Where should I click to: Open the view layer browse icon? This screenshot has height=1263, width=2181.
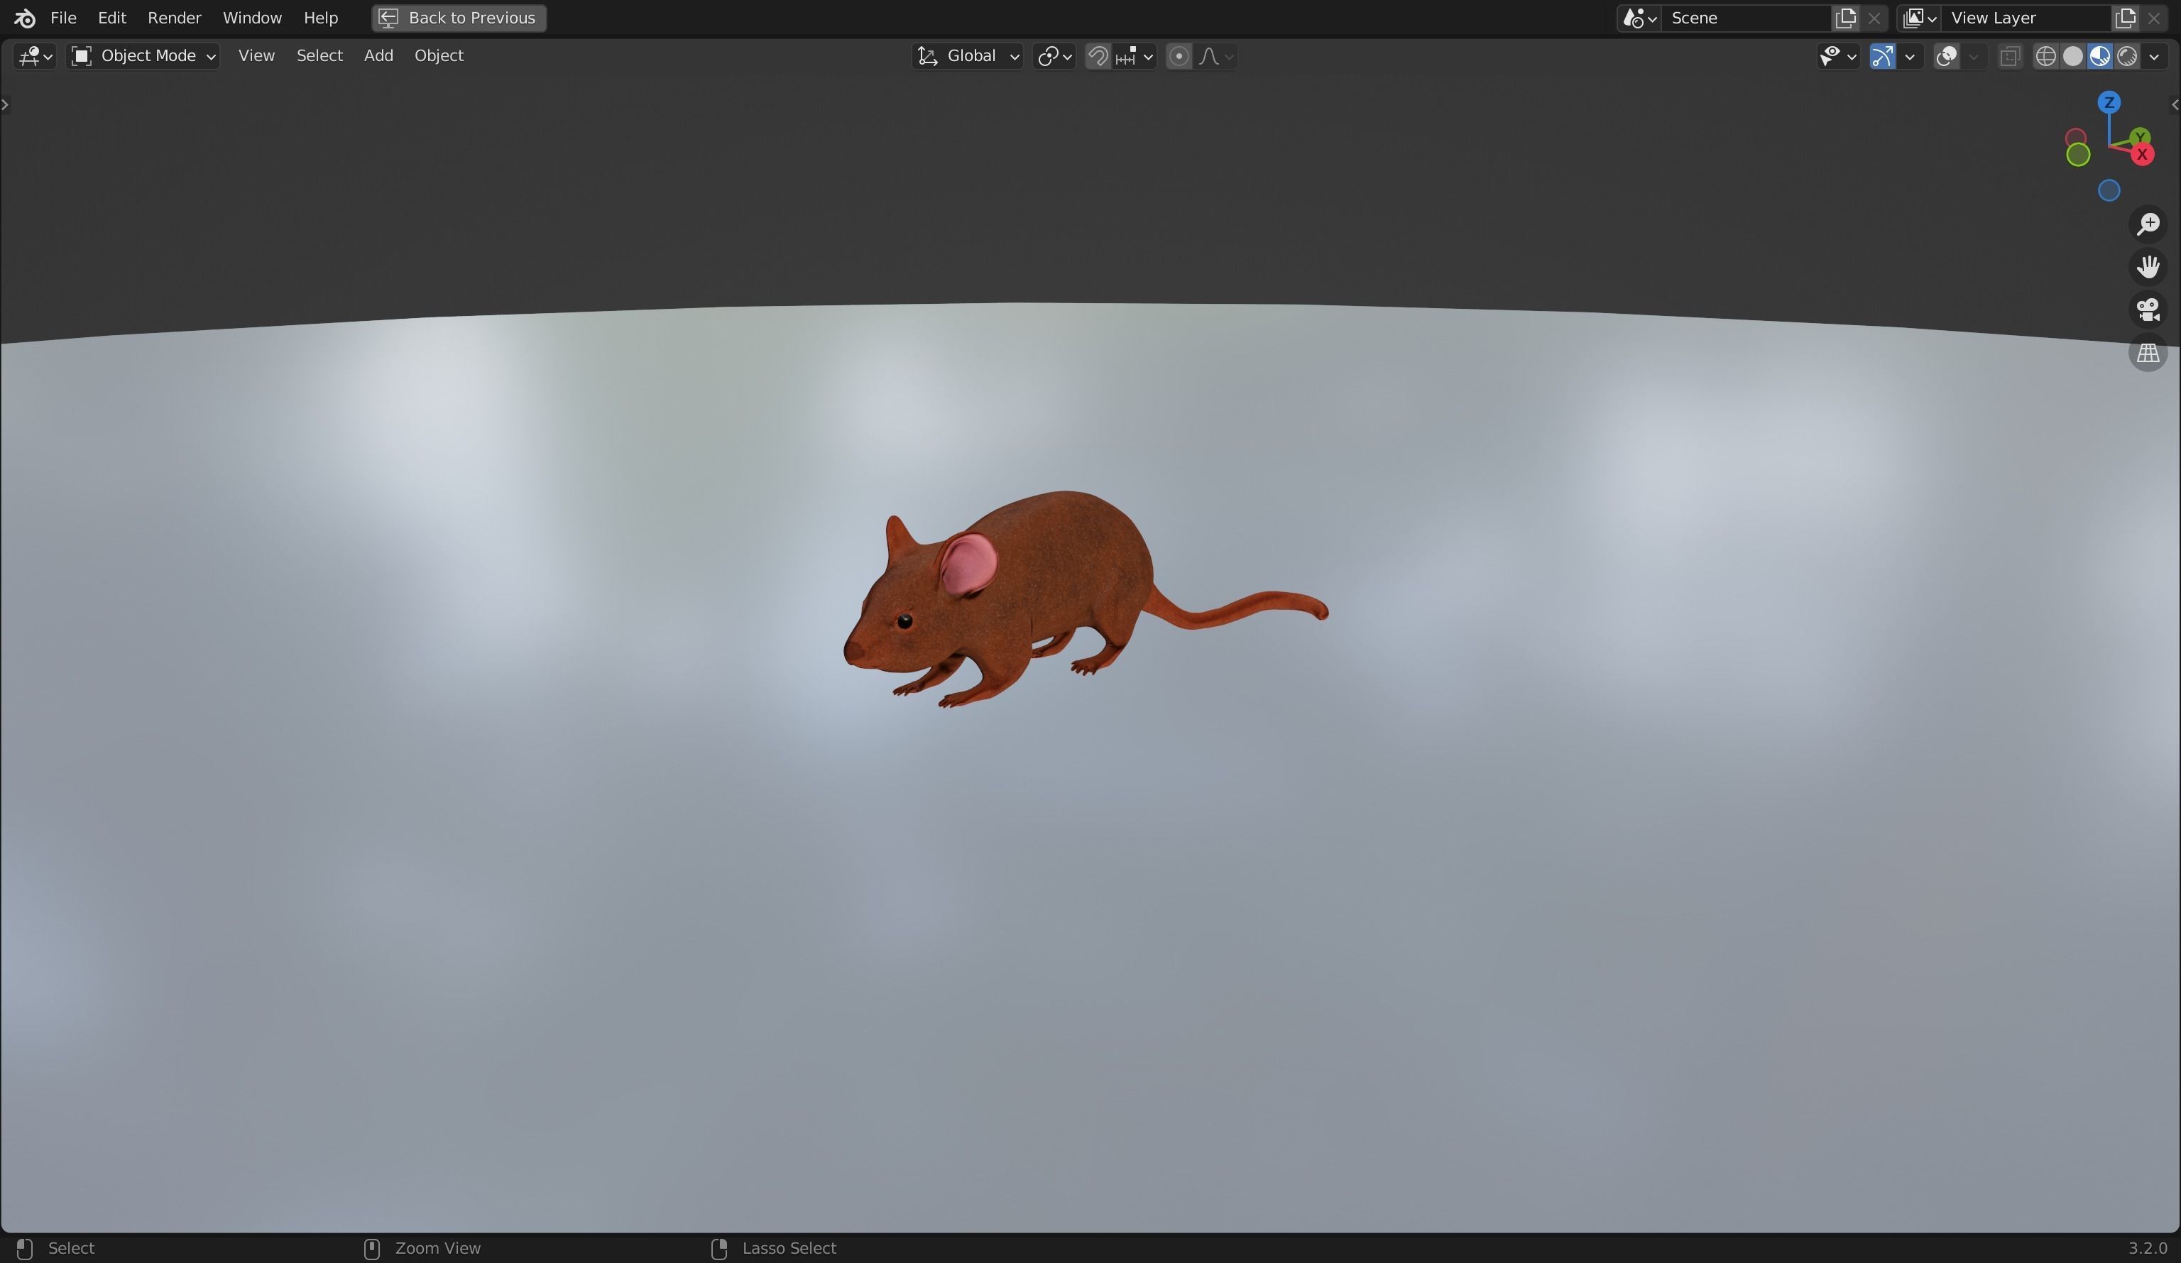click(1919, 18)
